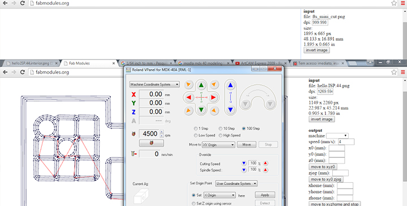Raise the Z axis with the blue up arrow
407x206 pixels.
click(230, 85)
